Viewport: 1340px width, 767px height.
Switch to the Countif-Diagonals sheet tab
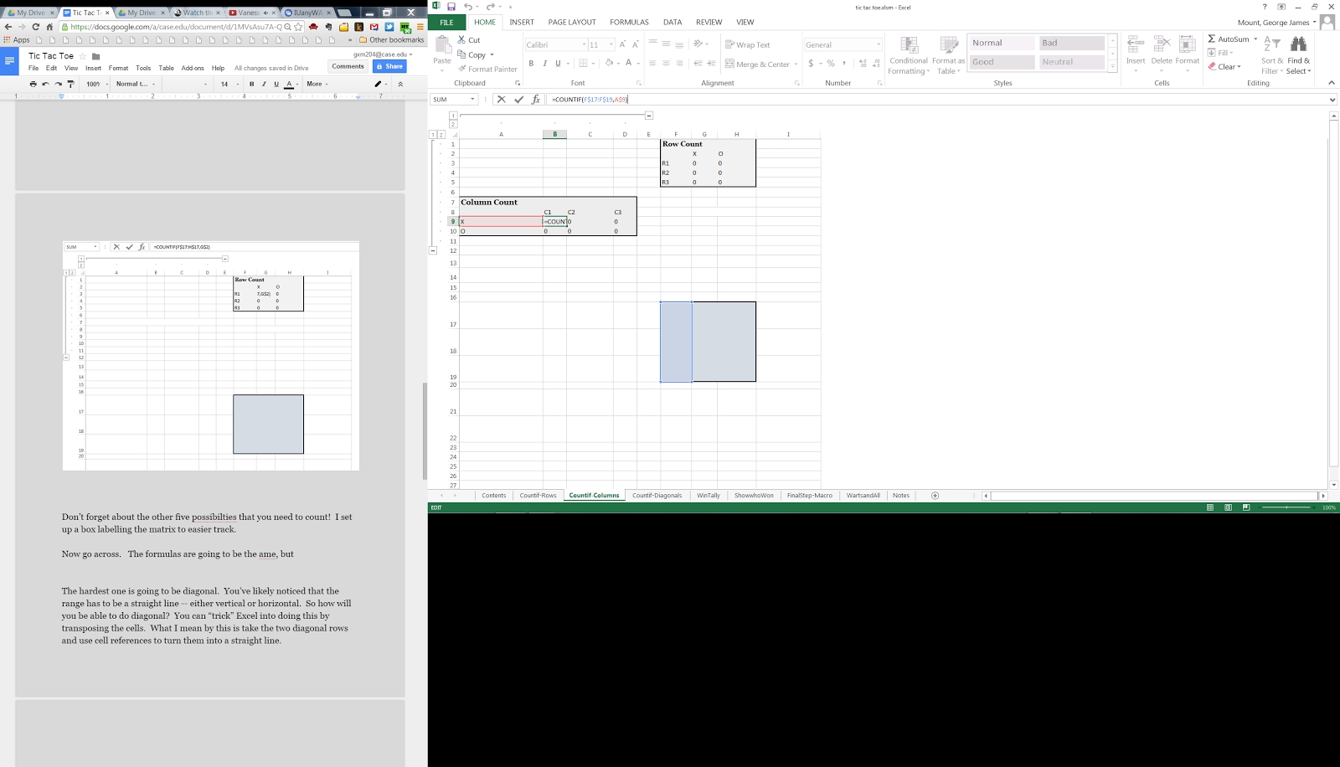tap(657, 496)
